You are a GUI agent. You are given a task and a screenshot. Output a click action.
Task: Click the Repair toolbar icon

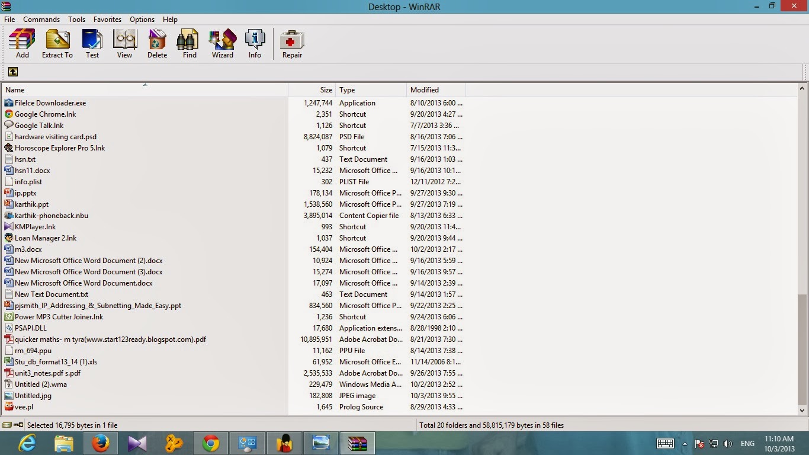pyautogui.click(x=292, y=40)
